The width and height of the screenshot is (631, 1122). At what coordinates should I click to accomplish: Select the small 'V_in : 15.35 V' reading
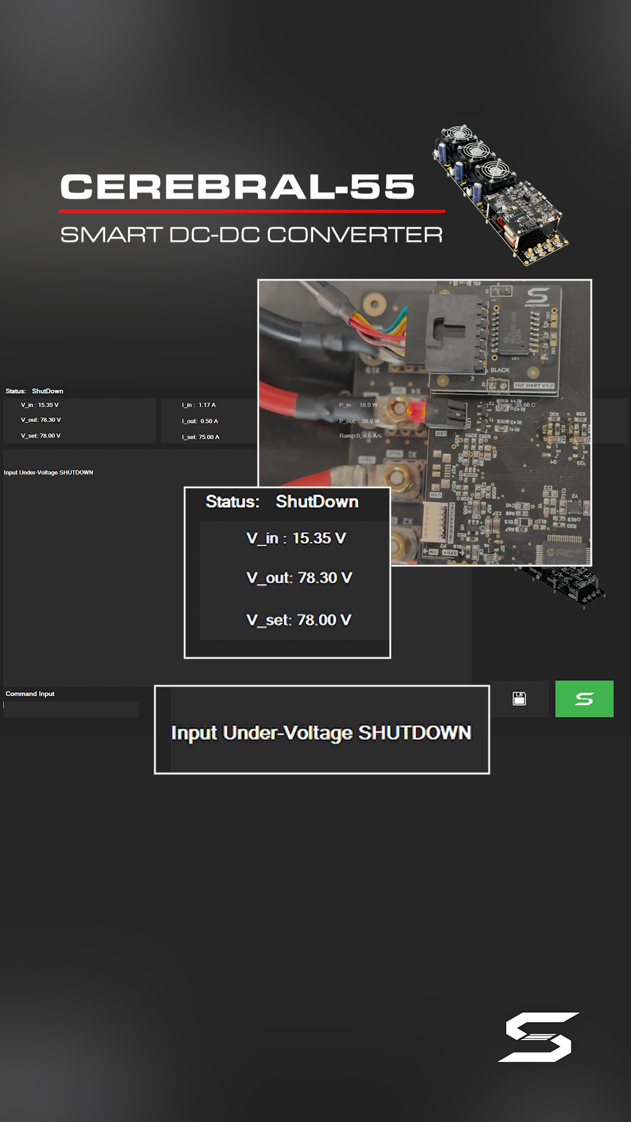click(40, 405)
